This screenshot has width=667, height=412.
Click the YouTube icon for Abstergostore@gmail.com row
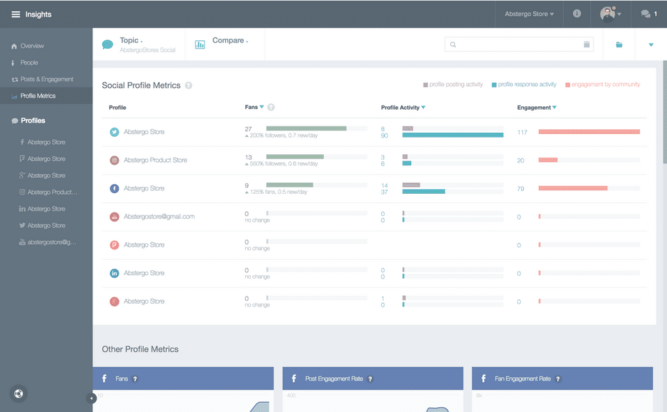[x=115, y=217]
